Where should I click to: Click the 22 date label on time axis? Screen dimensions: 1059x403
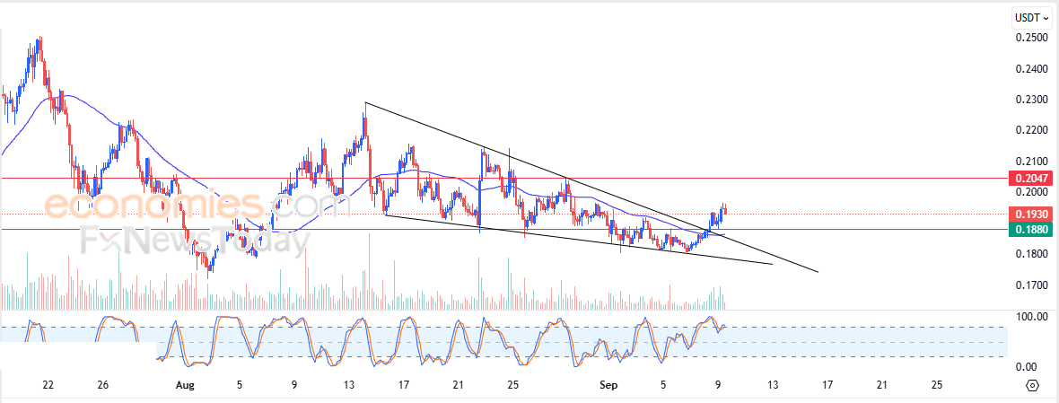coord(48,385)
